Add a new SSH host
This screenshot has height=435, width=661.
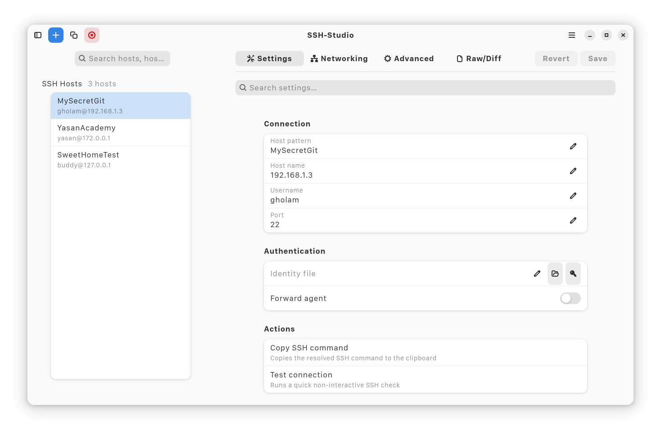coord(56,35)
